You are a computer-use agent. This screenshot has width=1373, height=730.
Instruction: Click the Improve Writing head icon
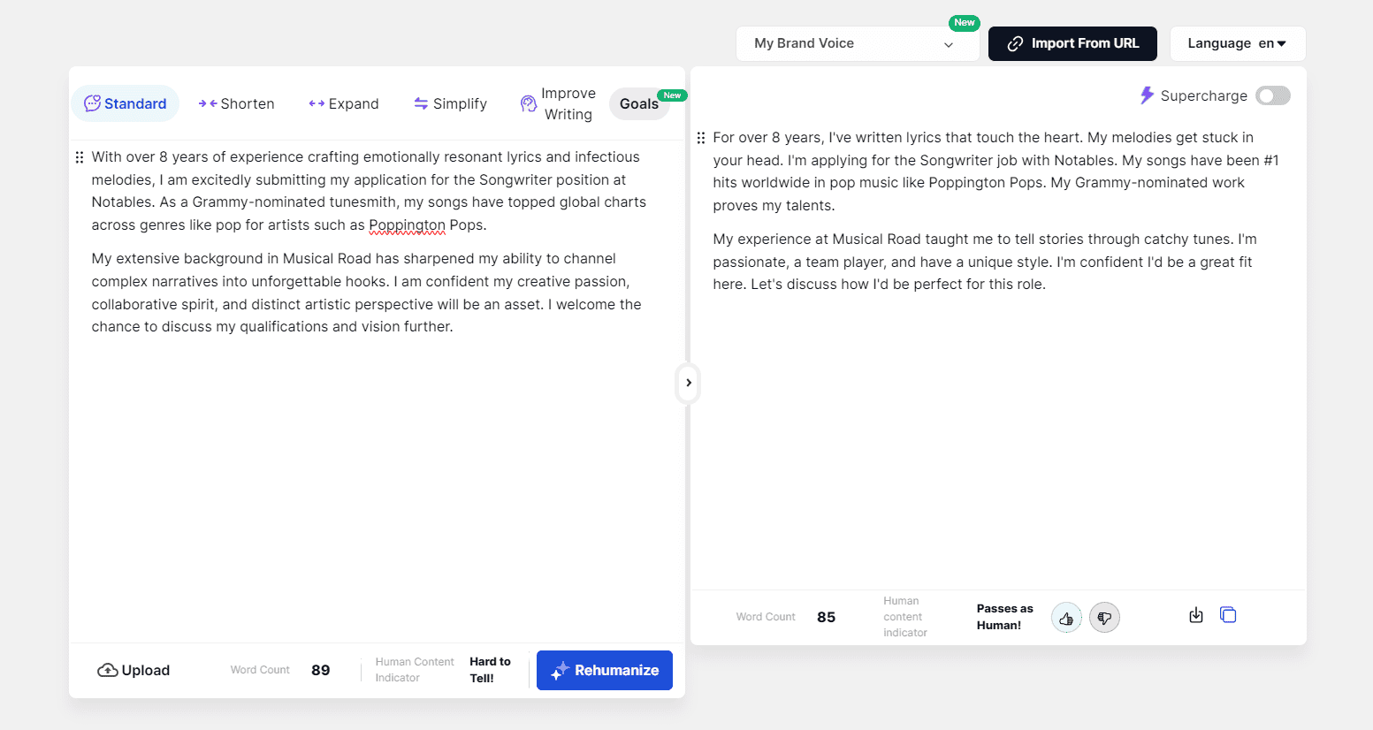click(x=529, y=103)
